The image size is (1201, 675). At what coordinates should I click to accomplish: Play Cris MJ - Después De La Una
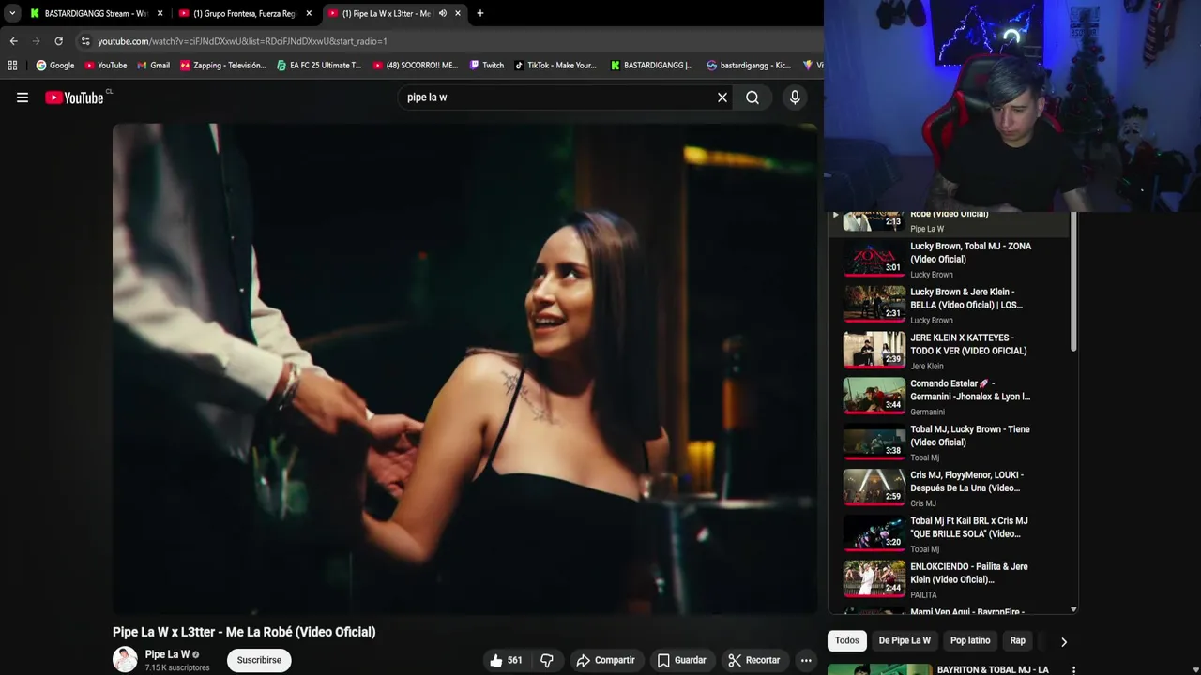[950, 488]
